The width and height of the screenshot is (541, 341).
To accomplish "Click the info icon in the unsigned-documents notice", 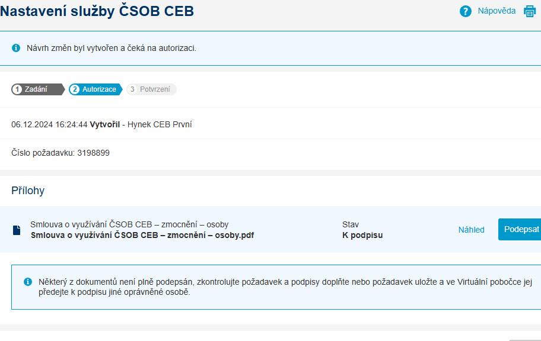I will point(28,282).
